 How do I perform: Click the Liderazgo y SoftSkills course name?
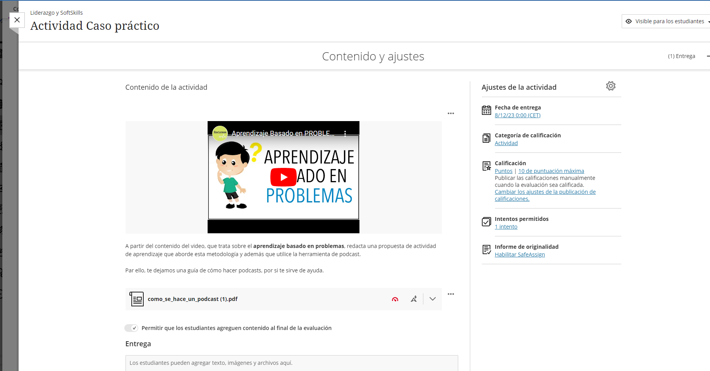tap(57, 13)
